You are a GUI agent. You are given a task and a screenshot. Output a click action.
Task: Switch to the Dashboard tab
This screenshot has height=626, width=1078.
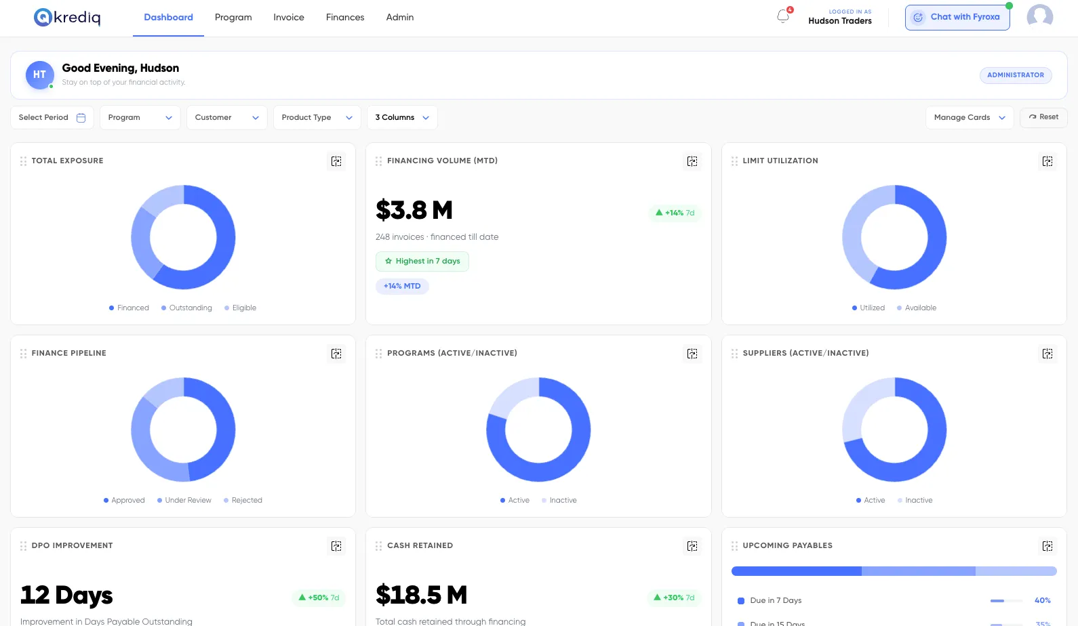tap(168, 18)
